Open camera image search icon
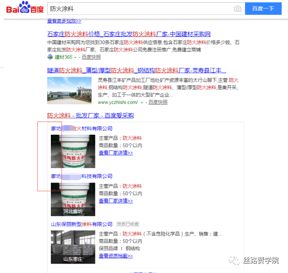The image size is (288, 273). (238, 9)
